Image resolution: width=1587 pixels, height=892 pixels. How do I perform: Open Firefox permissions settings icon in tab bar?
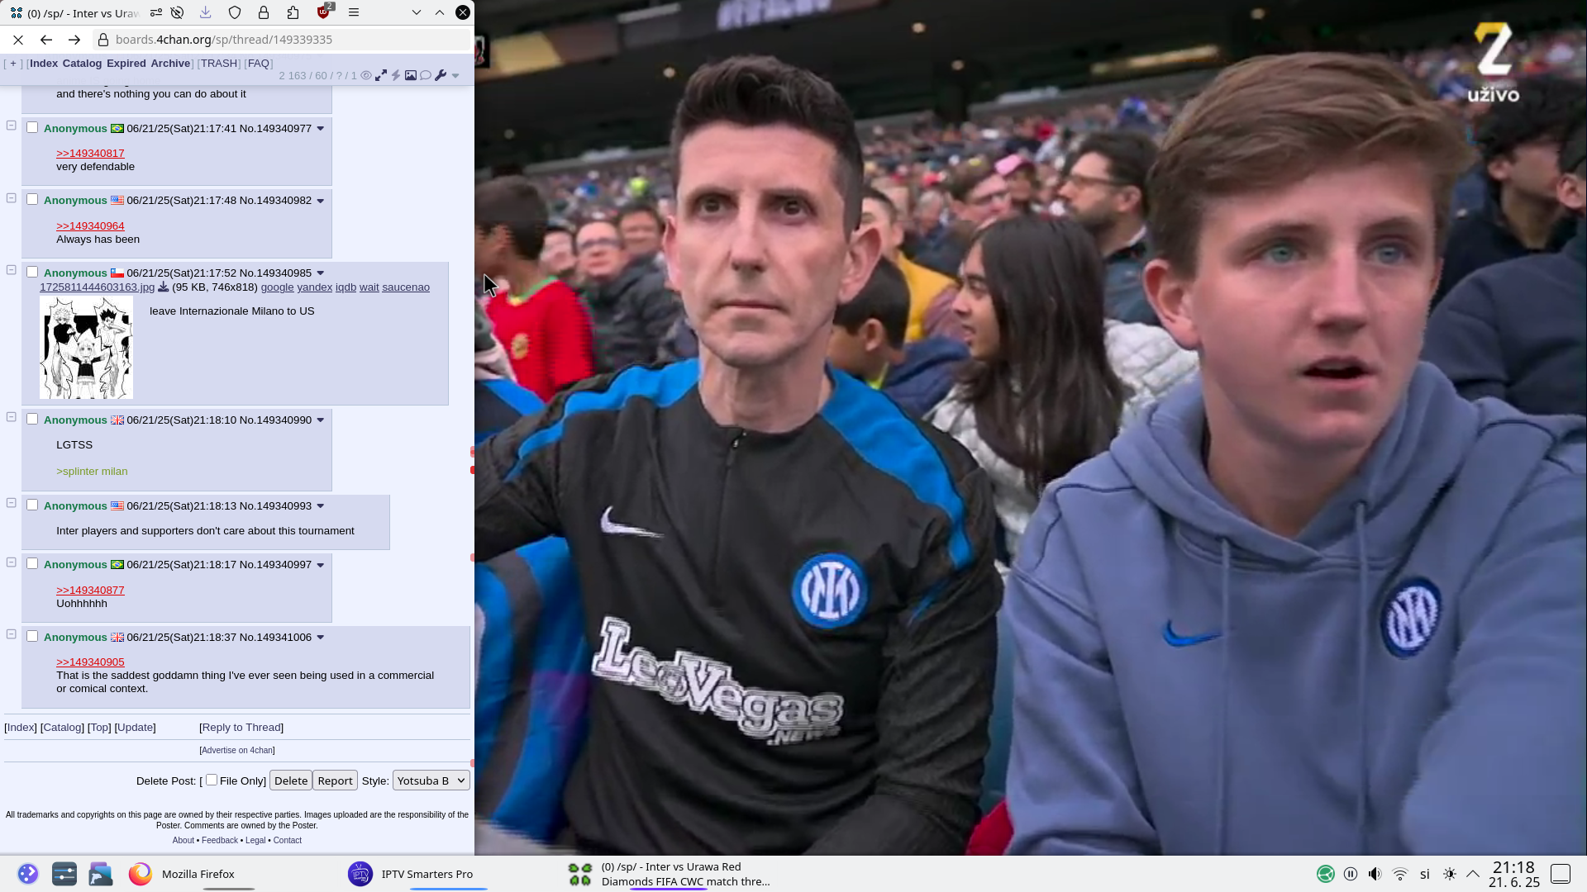click(x=155, y=12)
